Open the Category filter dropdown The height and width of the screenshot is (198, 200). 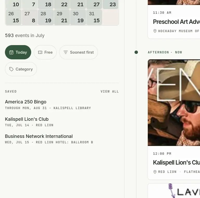click(x=21, y=69)
